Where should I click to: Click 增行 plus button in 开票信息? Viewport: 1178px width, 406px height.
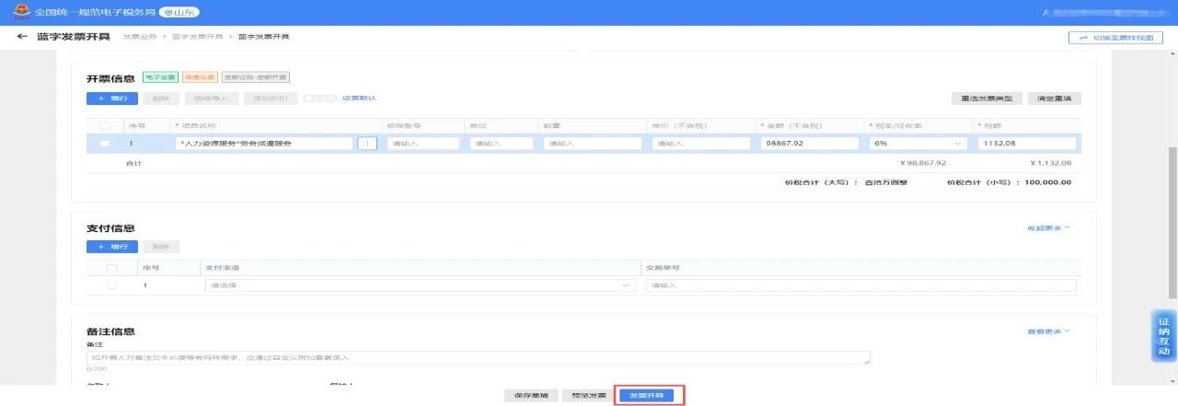[111, 98]
